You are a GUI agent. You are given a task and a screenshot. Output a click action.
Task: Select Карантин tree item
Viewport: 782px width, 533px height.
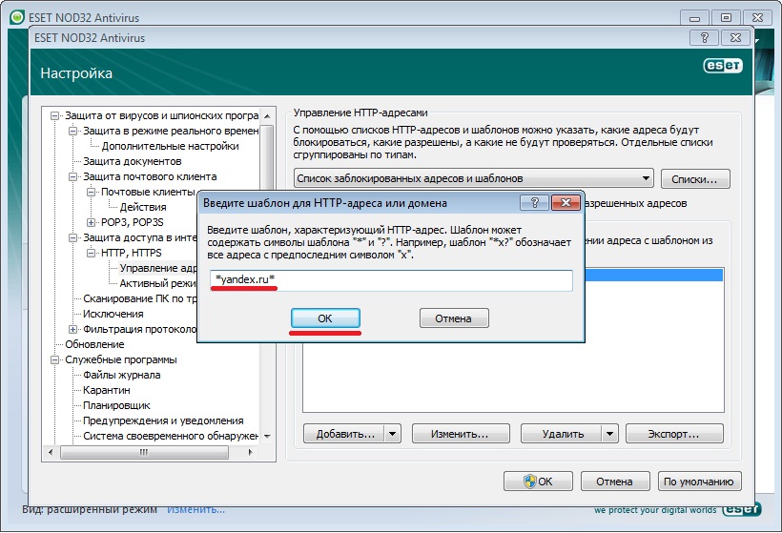(107, 390)
